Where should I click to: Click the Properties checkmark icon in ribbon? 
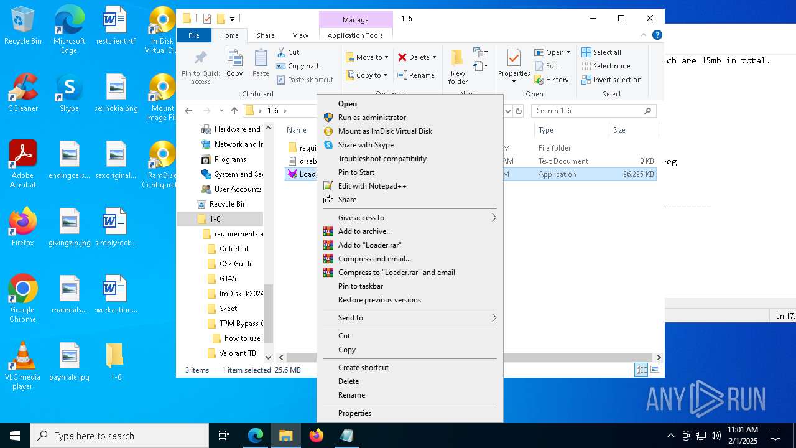point(514,58)
